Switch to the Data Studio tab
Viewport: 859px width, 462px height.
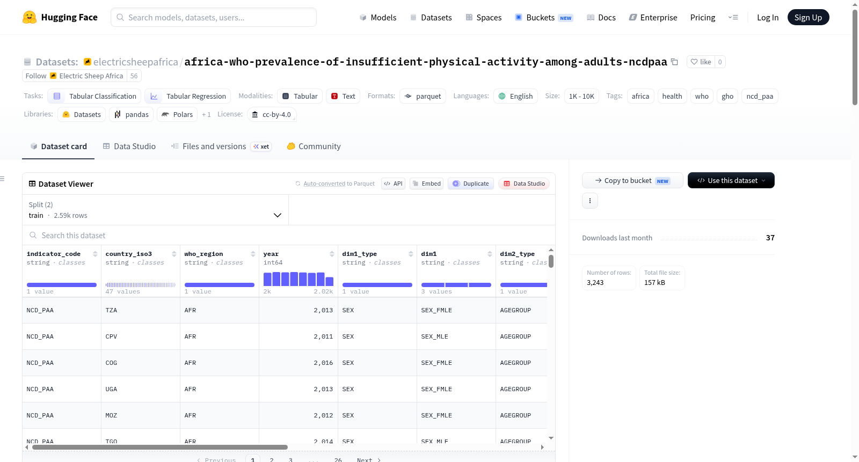coord(129,146)
